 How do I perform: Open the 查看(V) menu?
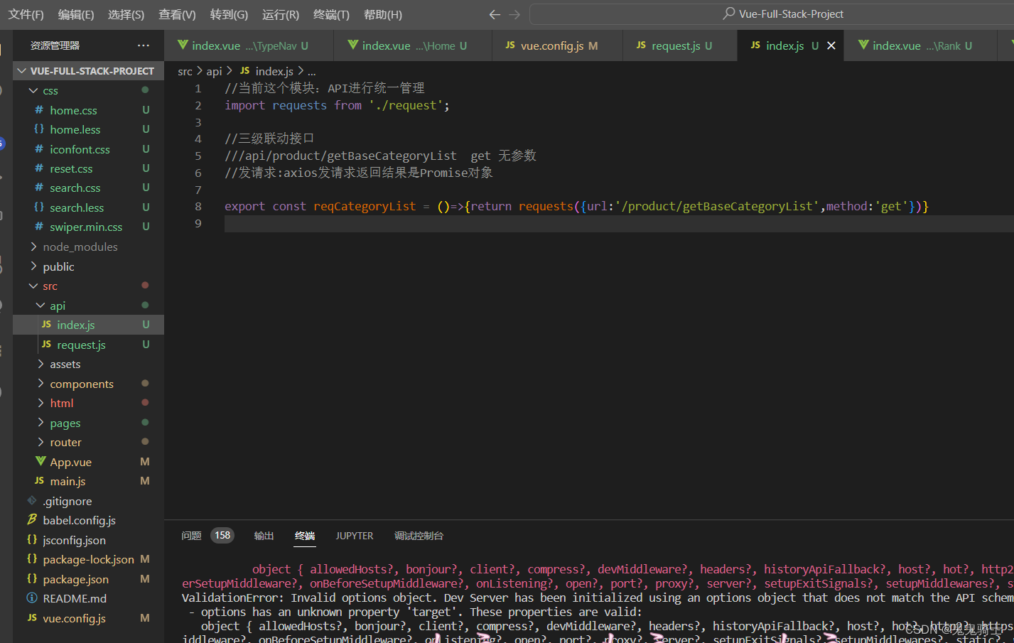pos(177,14)
